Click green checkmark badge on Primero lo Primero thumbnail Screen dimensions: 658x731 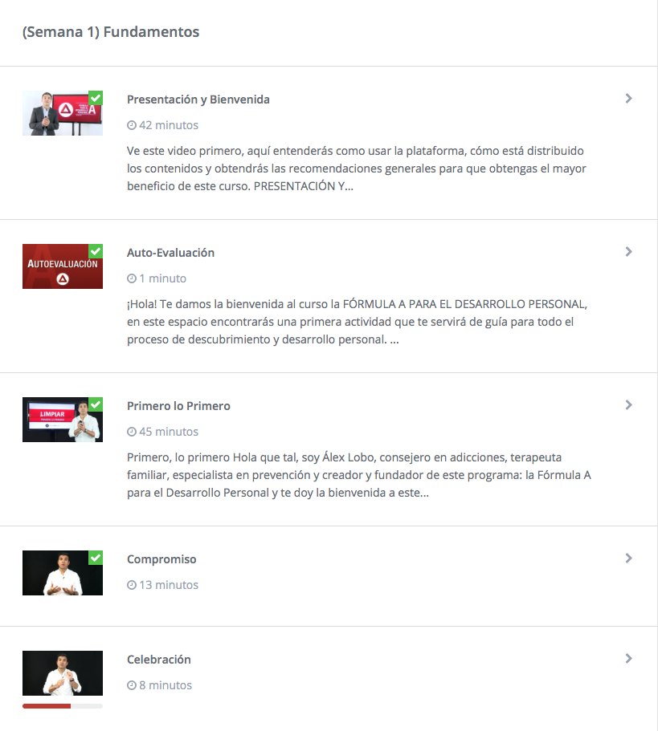(96, 404)
